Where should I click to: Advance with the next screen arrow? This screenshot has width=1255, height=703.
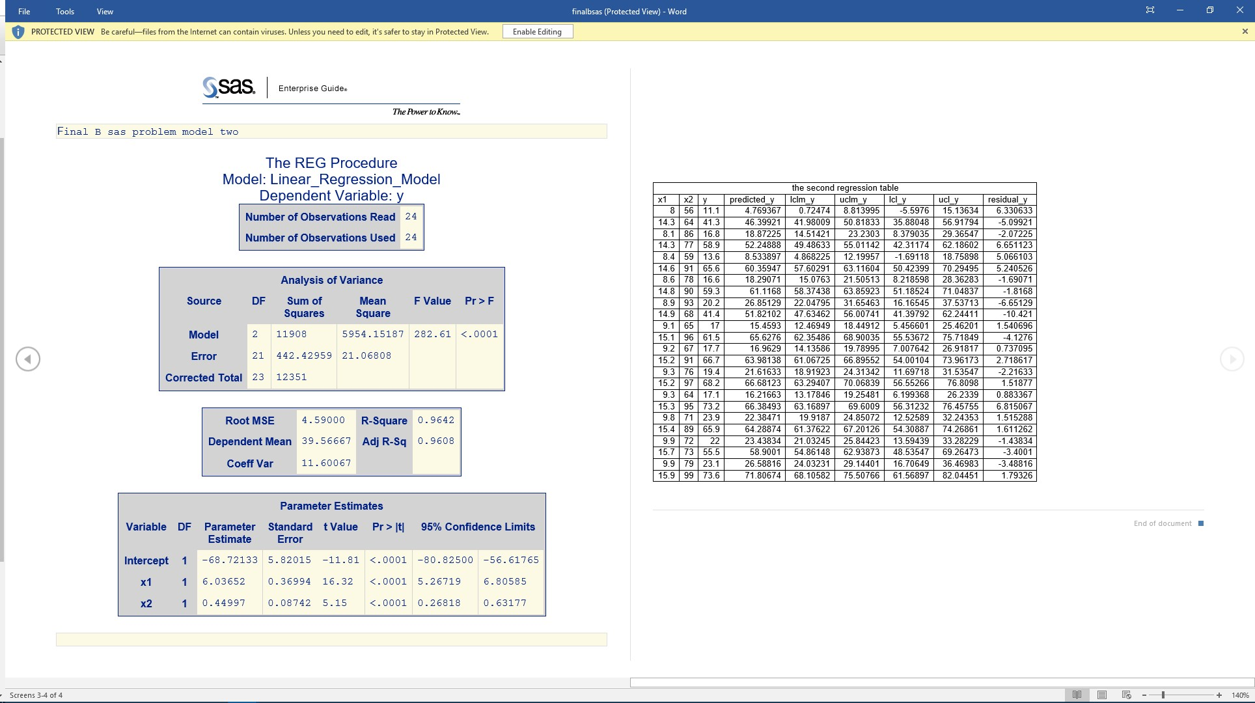click(x=1230, y=359)
